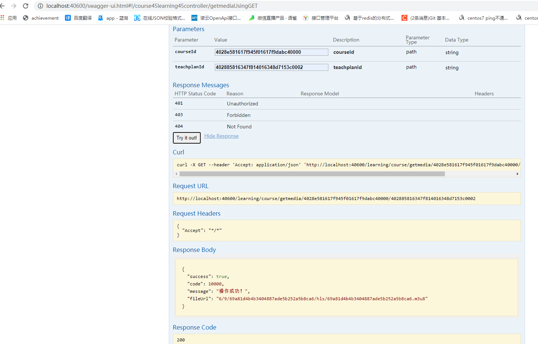Viewport: 538px width, 344px height.
Task: Open the 接口管理平台 bookmark
Action: point(321,18)
